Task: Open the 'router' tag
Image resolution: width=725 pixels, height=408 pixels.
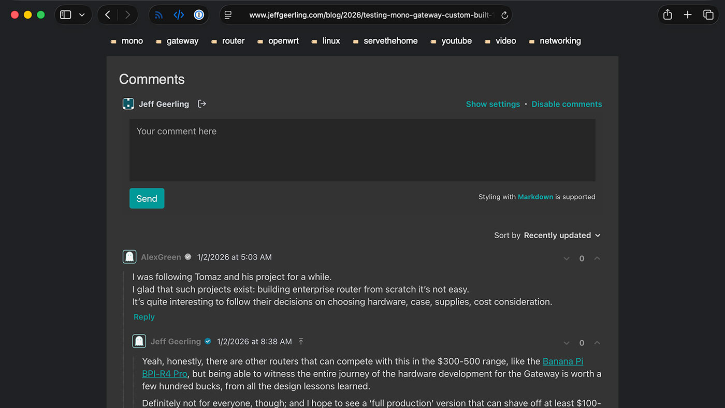Action: (x=233, y=41)
